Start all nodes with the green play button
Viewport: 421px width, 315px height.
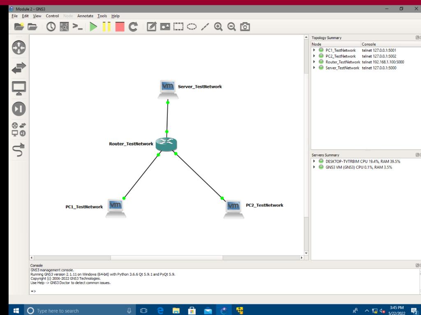coord(93,27)
